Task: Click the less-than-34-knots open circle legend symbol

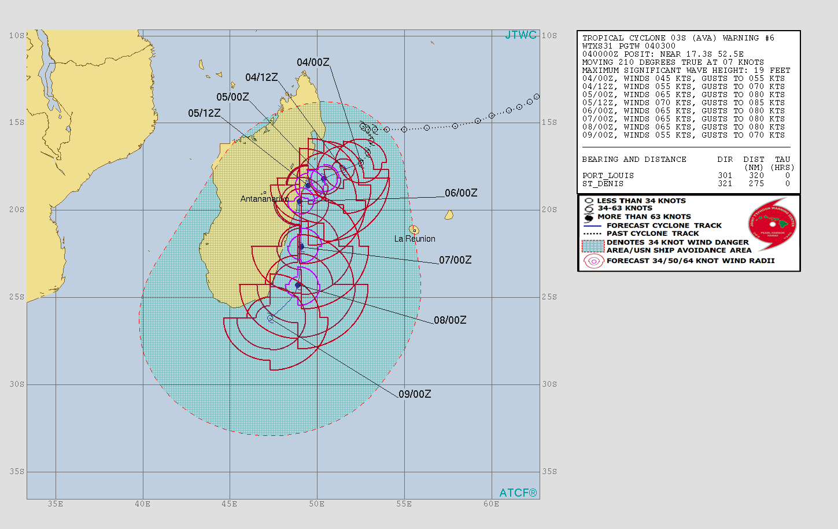Action: 589,201
